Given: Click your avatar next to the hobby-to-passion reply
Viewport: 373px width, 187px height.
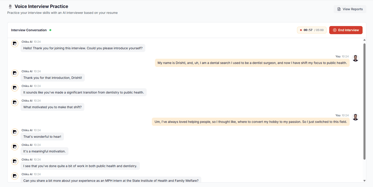Looking at the screenshot, I should coord(355,117).
